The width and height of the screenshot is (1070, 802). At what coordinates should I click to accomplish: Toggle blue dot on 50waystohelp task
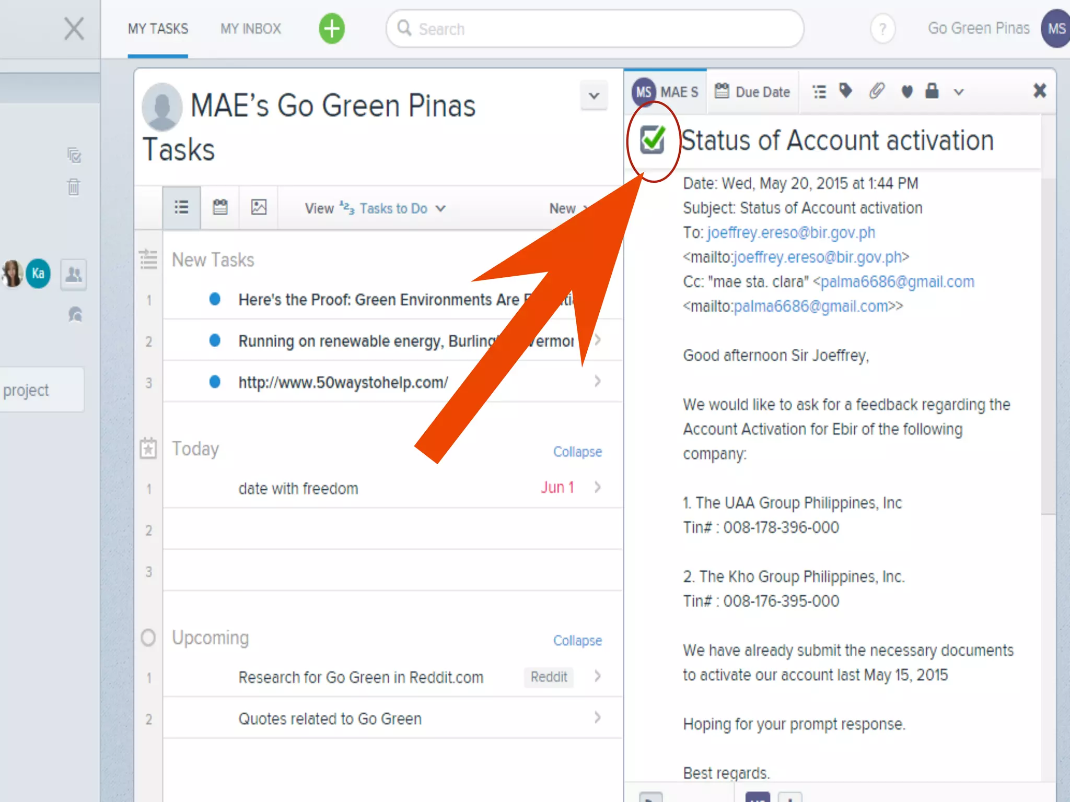click(215, 382)
